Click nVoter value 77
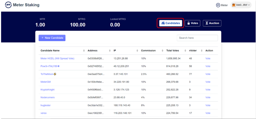 [191, 74]
